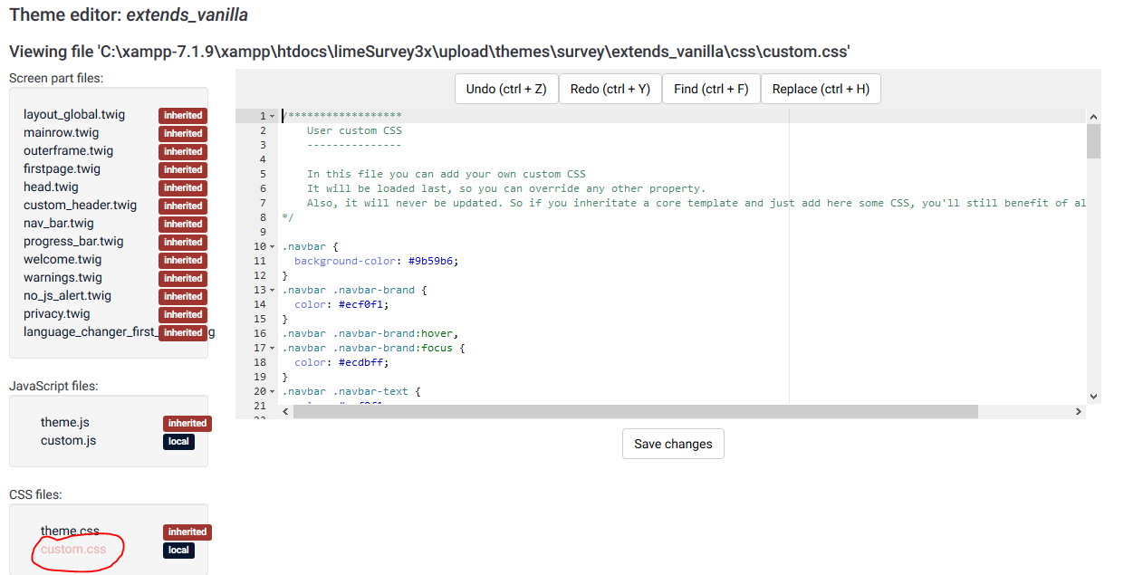Open nav_bar.twig screen part file
Image resolution: width=1124 pixels, height=575 pixels.
click(59, 224)
